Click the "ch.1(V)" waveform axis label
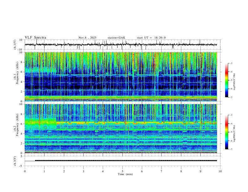This screenshot has height=192, width=248. tap(15, 45)
